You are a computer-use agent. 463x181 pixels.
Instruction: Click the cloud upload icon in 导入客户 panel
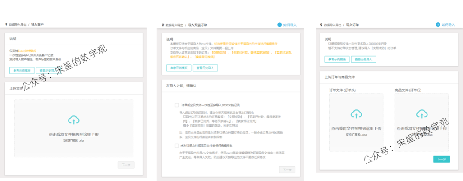[74, 120]
